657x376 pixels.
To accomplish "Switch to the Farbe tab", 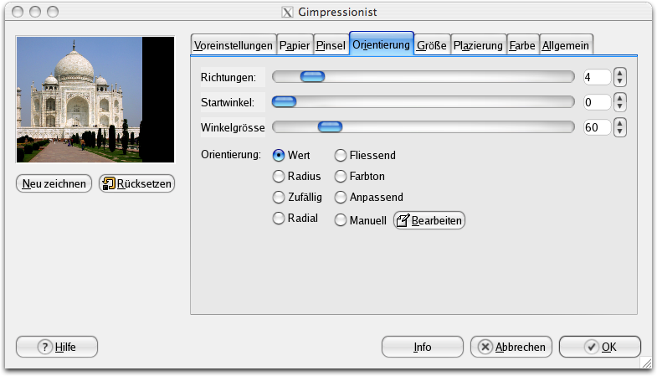I will (522, 45).
